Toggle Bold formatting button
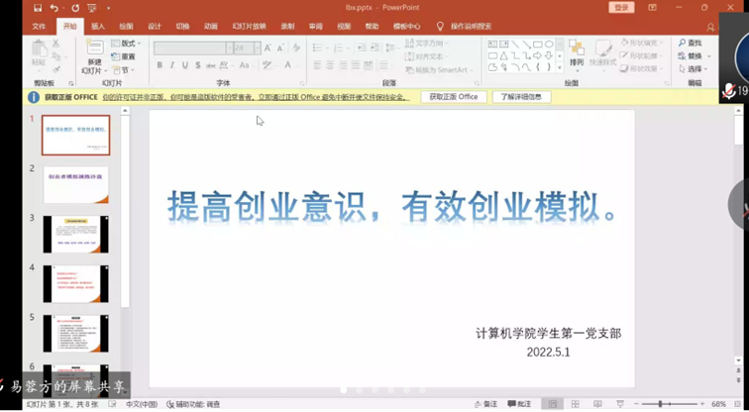Screen dimensions: 749x412 coord(160,66)
